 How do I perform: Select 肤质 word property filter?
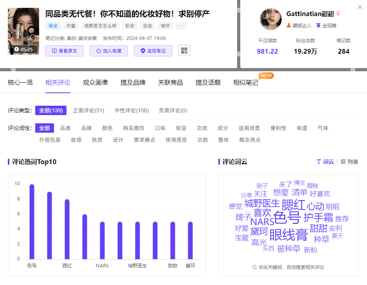click(97, 140)
